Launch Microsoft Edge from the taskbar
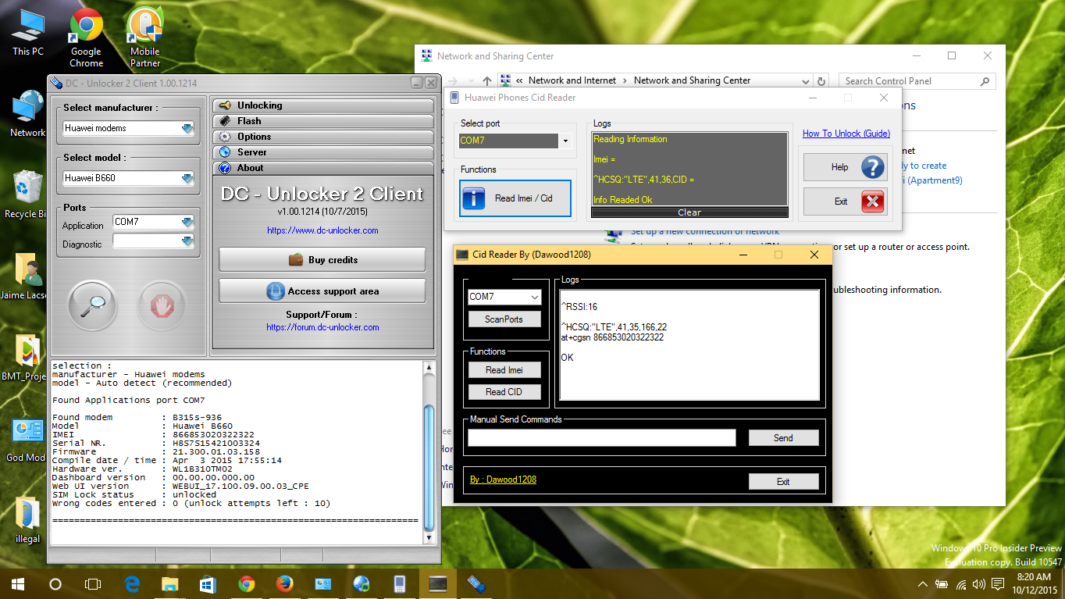Screen dimensions: 1065x599 131,583
